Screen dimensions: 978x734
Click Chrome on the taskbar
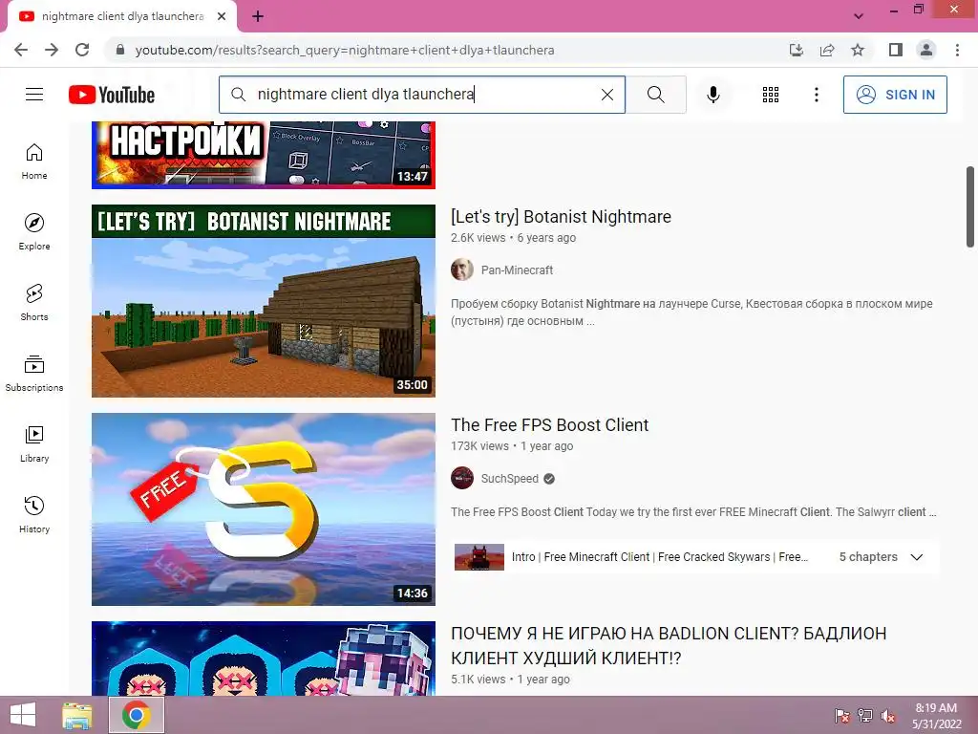pos(137,715)
